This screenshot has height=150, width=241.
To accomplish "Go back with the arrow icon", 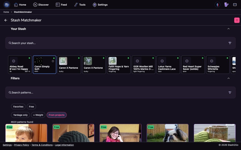I will click(x=6, y=20).
